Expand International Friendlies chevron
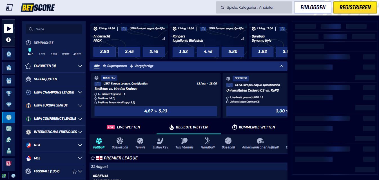 (x=80, y=132)
